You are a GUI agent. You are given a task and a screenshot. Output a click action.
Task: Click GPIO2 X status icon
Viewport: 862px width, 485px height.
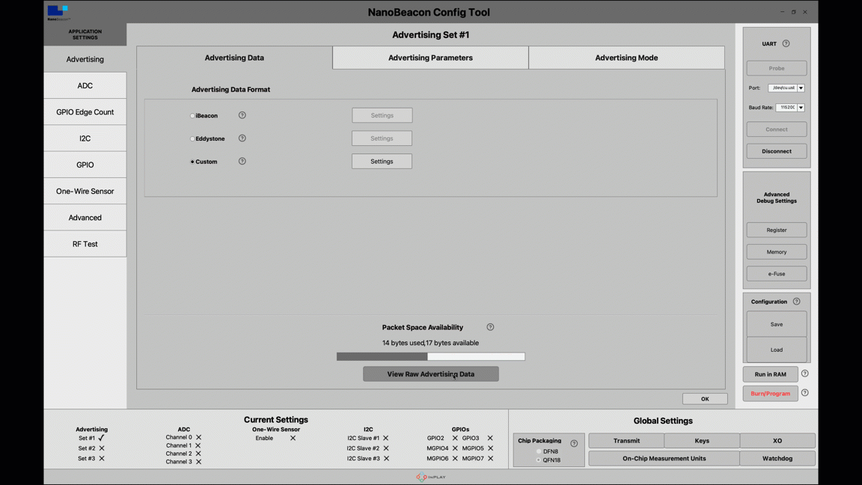455,439
